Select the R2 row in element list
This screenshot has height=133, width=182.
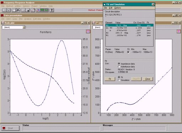[129, 33]
